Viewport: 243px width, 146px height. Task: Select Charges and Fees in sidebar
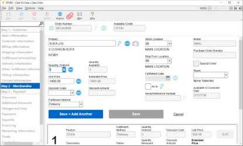click(15, 108)
